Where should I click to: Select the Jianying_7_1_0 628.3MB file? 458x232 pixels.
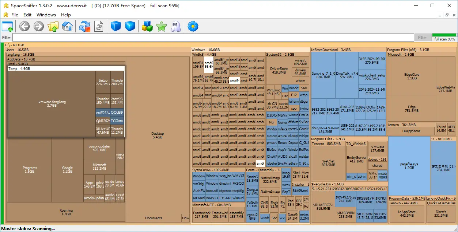click(x=323, y=75)
